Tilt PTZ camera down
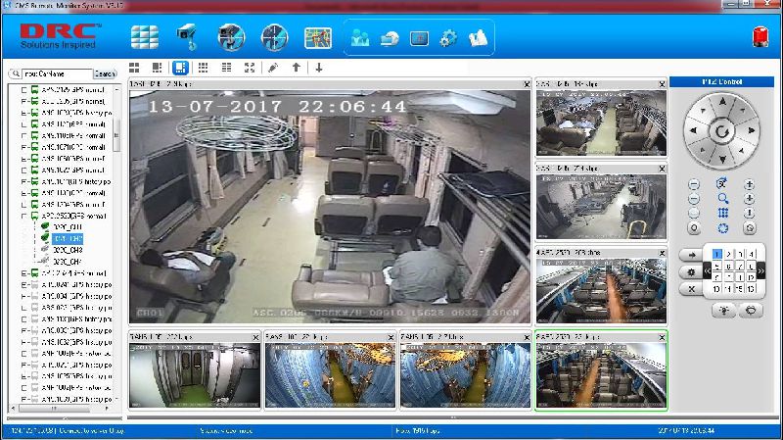Screen dimensions: 783x440 [722, 160]
